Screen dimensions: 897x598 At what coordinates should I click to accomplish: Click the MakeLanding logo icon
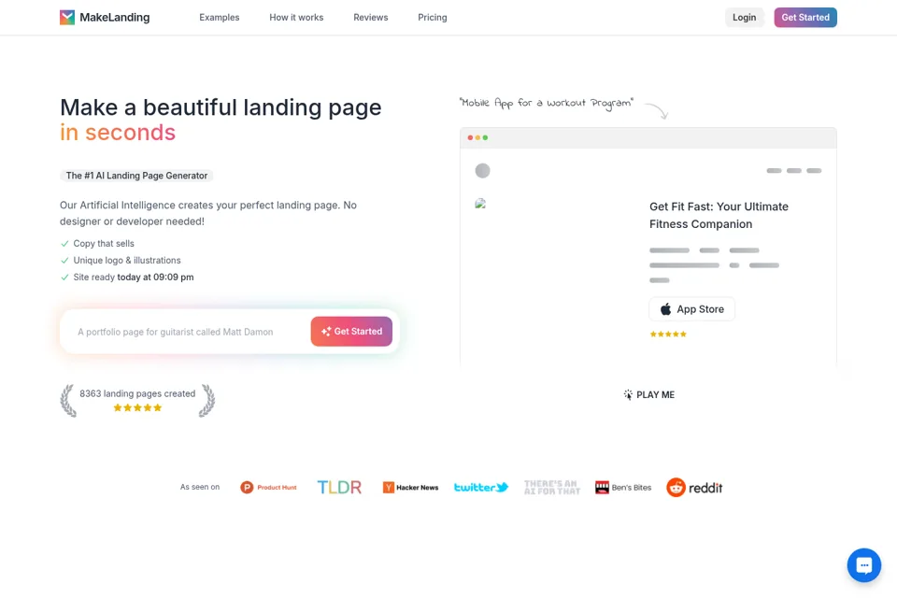pyautogui.click(x=67, y=17)
